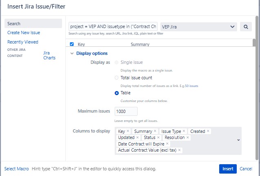
Task: Open the Columns to display dropdown arrow
Action: tap(238, 140)
